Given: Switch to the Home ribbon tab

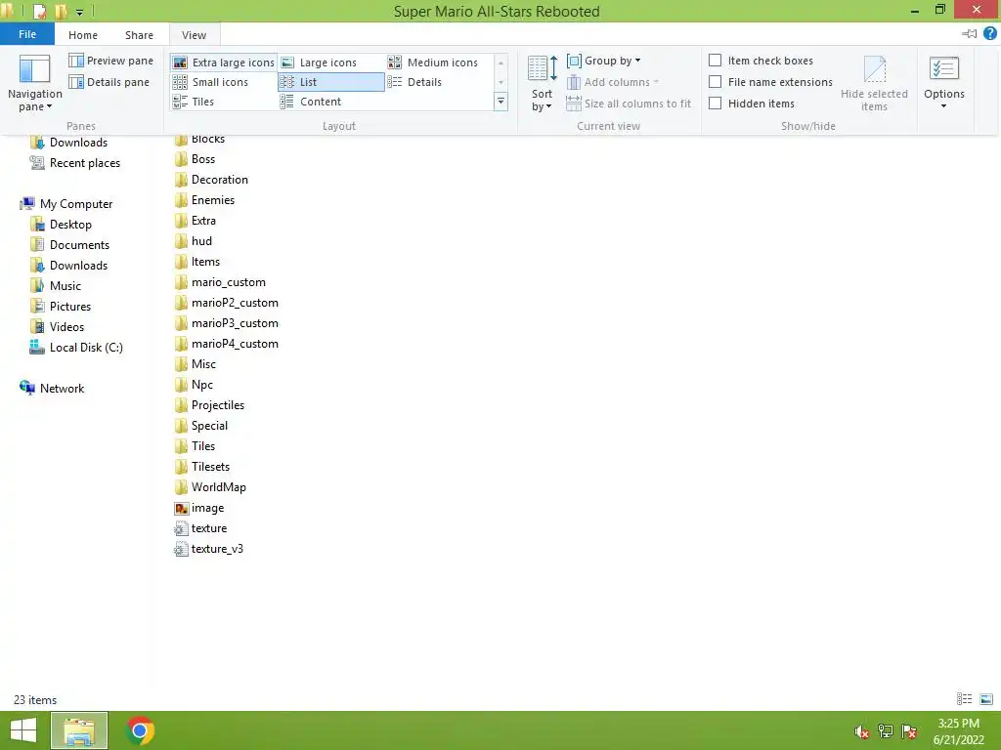Looking at the screenshot, I should pos(83,35).
